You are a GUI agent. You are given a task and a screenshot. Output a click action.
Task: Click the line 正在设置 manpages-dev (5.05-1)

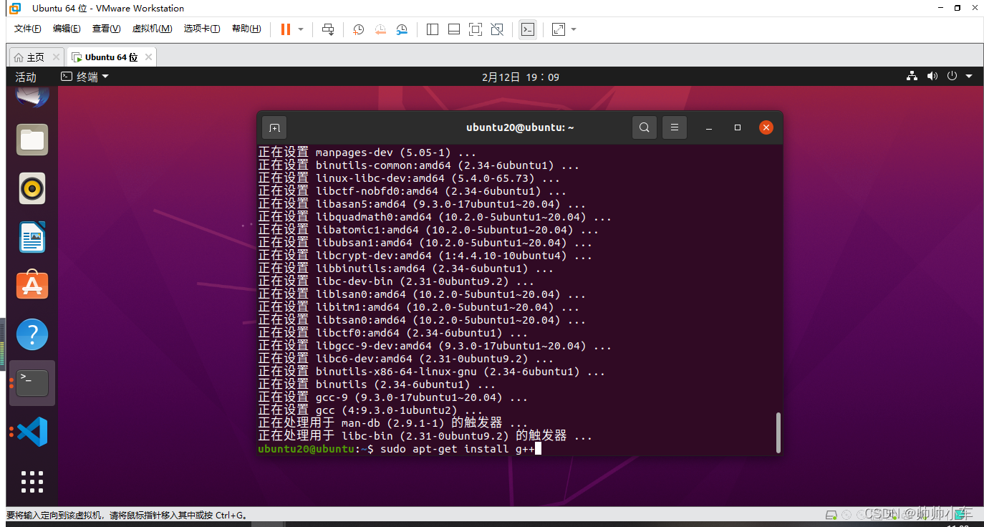pyautogui.click(x=367, y=153)
